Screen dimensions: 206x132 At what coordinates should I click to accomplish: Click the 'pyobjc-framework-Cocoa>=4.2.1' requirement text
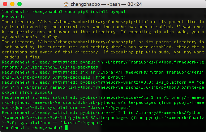117,97
